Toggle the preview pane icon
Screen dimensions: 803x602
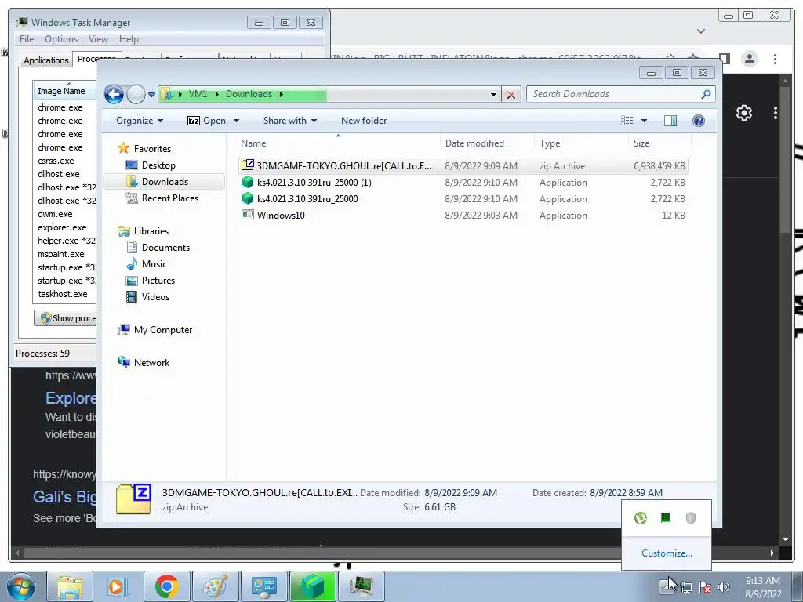click(x=670, y=121)
